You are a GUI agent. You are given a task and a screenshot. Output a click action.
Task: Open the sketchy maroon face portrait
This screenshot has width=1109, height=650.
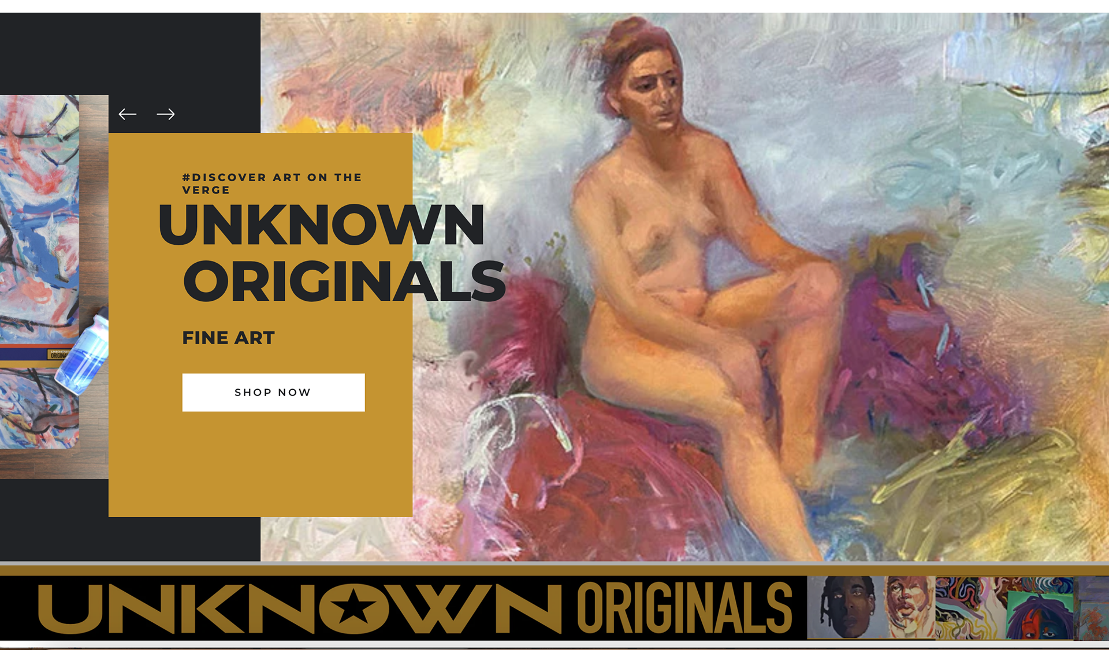point(909,607)
